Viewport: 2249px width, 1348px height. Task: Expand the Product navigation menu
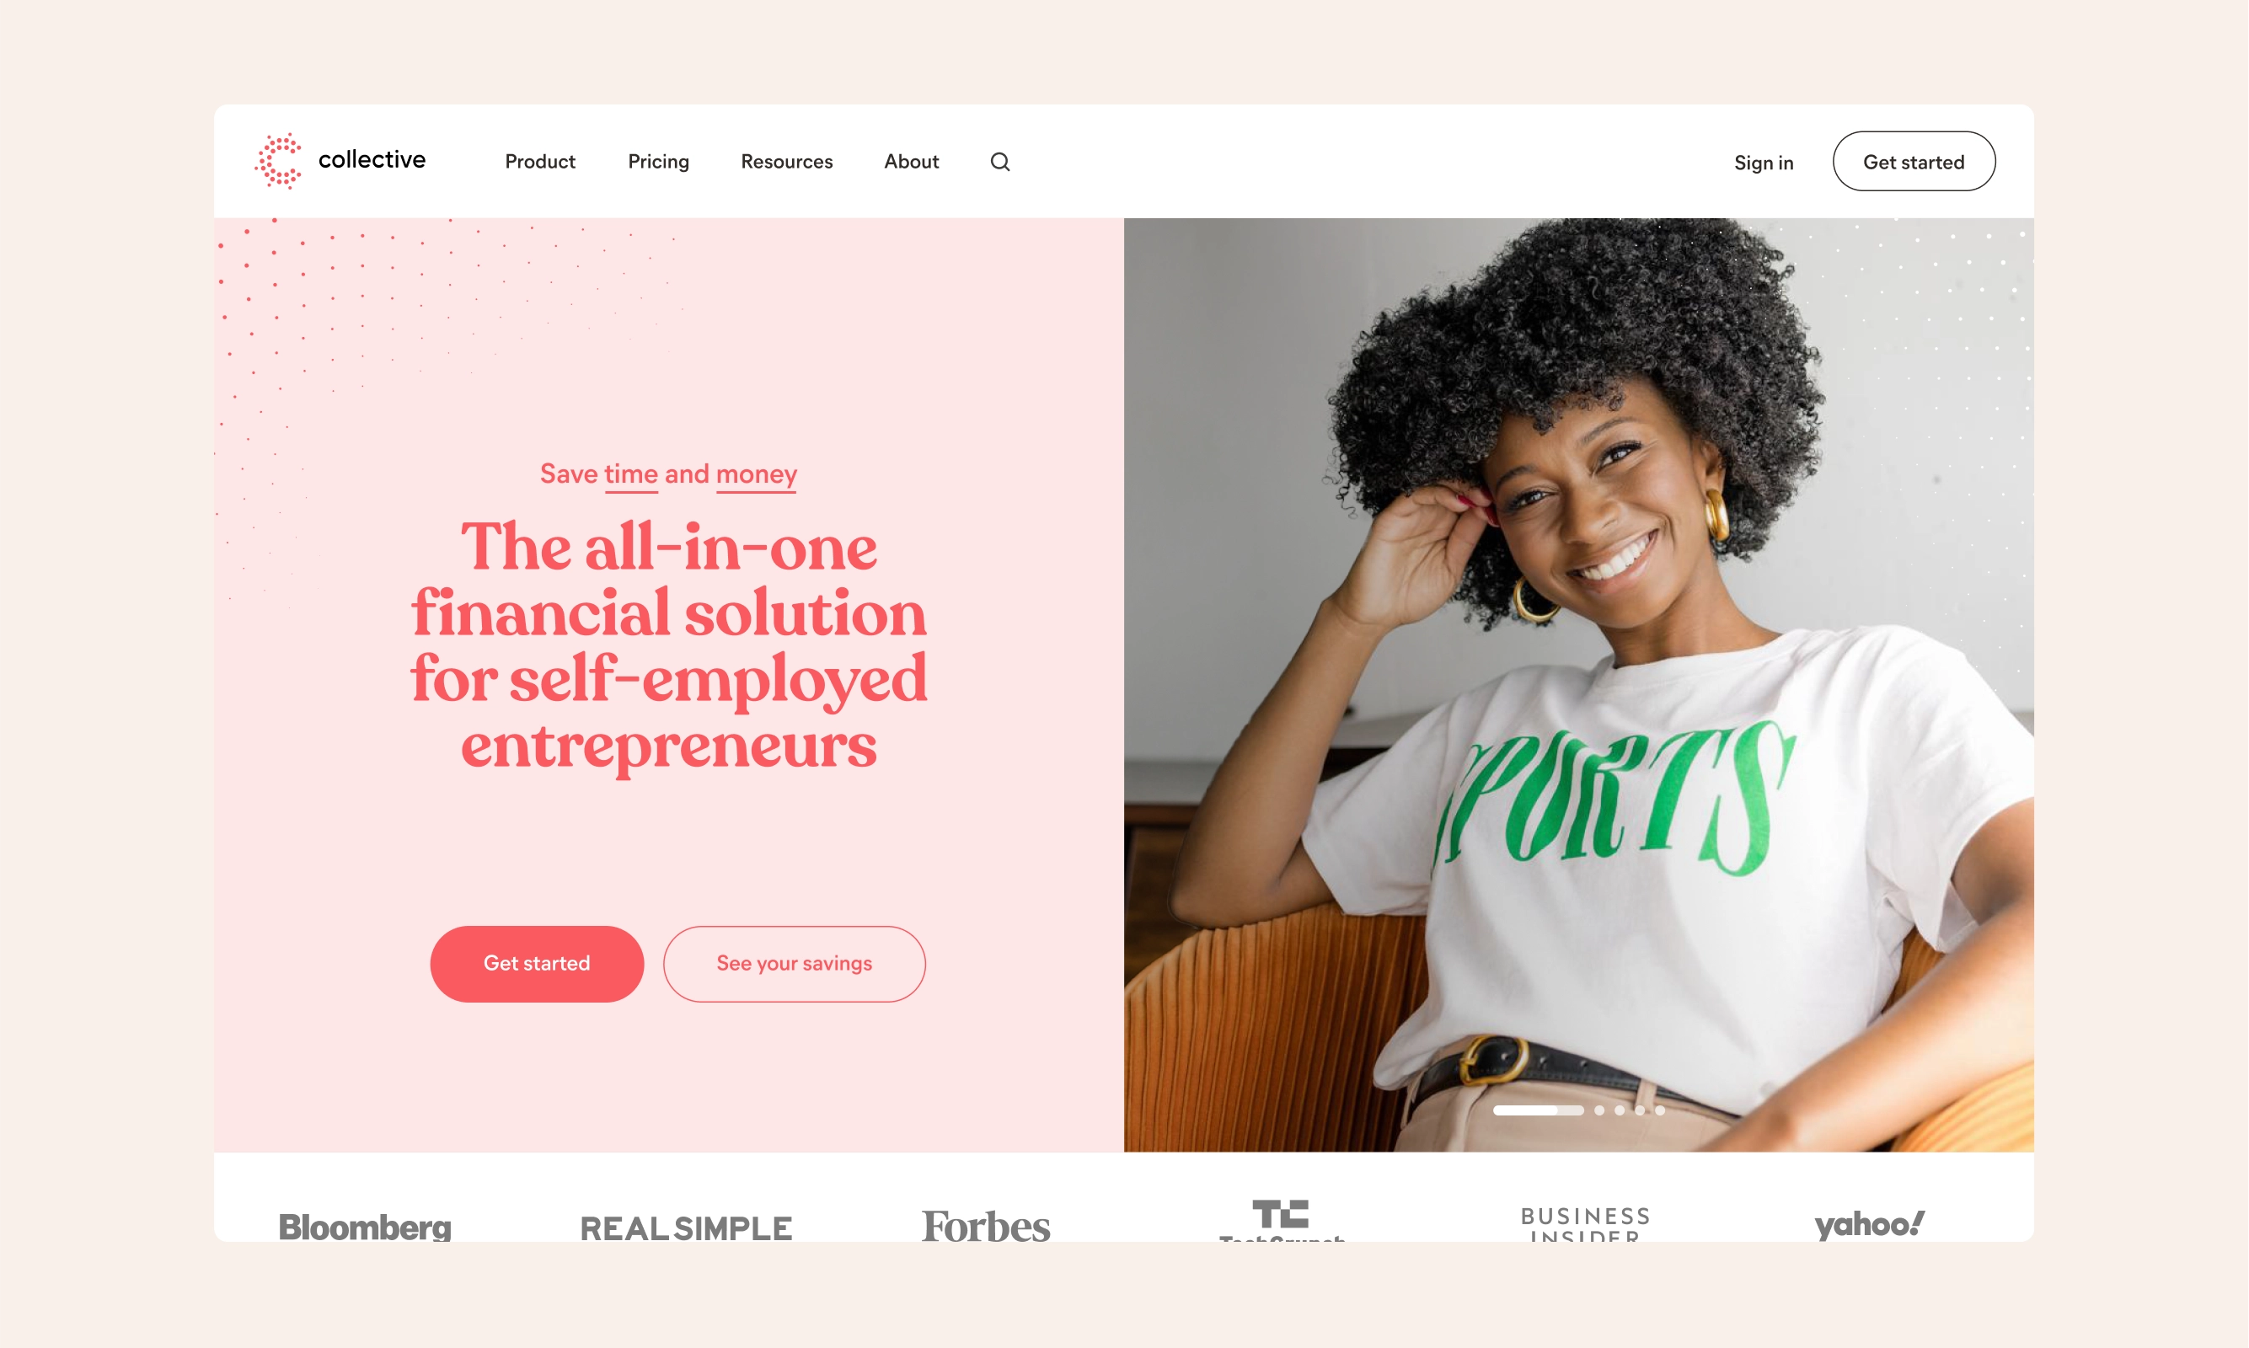[x=539, y=162]
